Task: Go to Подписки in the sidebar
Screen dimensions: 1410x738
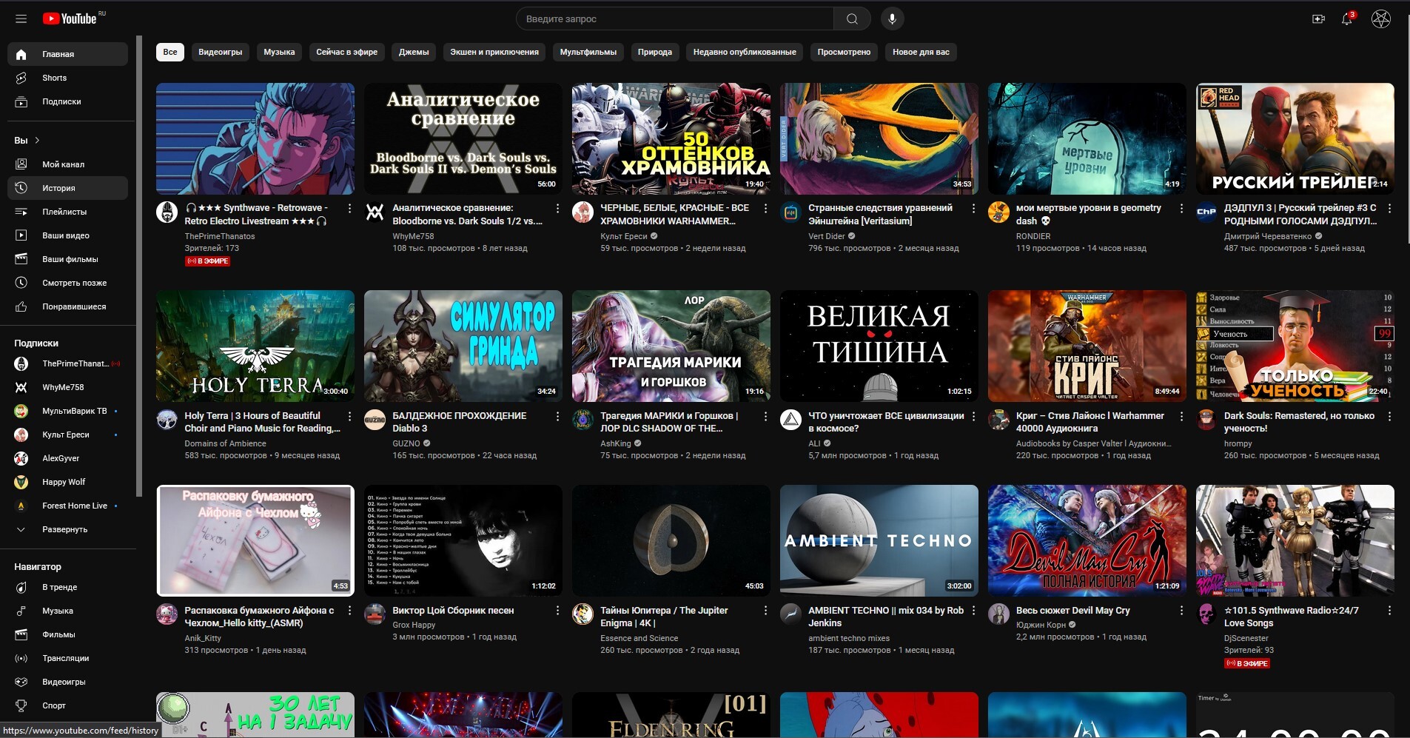Action: (x=67, y=101)
